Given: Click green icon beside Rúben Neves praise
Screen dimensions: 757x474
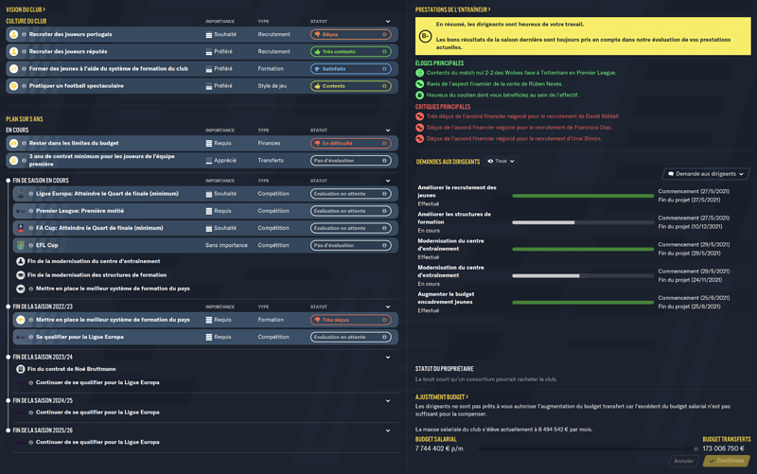Looking at the screenshot, I should pyautogui.click(x=420, y=84).
